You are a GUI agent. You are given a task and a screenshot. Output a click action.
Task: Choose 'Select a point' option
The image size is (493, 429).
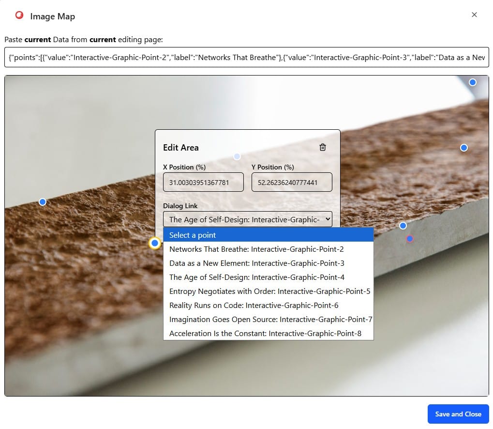[x=268, y=235]
